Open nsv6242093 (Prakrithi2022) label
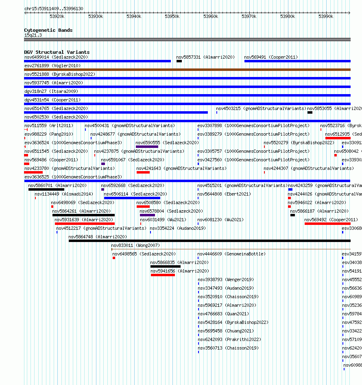Image resolution: width=362 pixels, height=385 pixels. click(230, 340)
